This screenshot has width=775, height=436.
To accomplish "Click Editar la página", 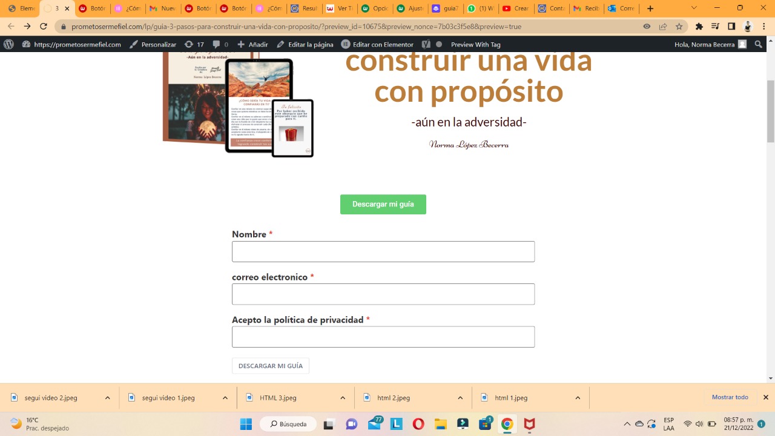I will click(x=305, y=44).
